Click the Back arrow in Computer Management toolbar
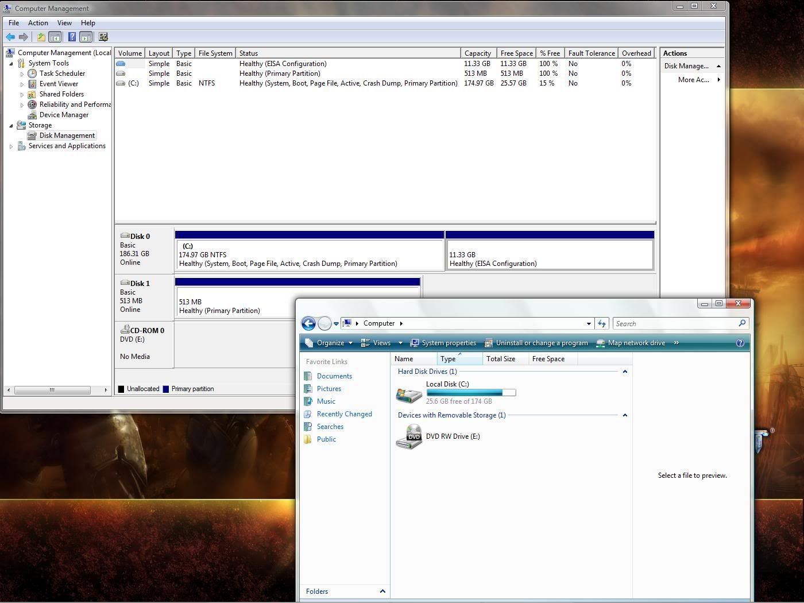The height and width of the screenshot is (603, 804). point(10,37)
